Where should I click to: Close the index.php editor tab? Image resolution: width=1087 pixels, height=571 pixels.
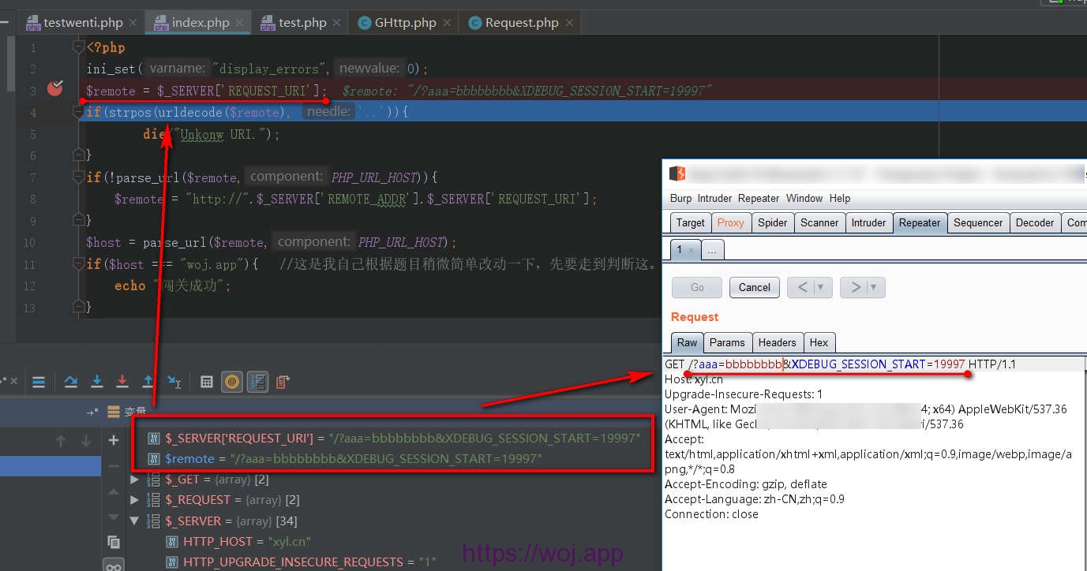239,23
